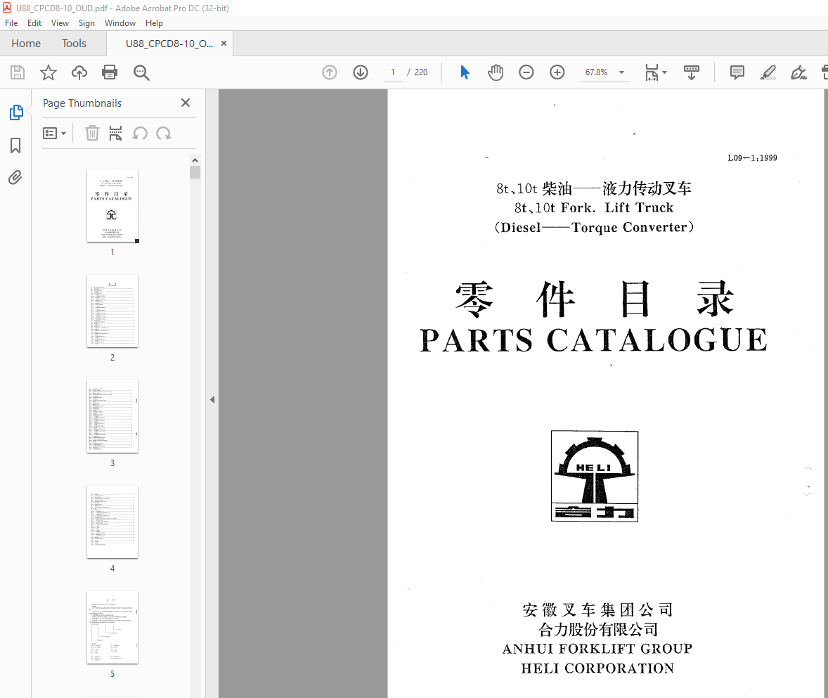
Task: Rotate page clockwise
Action: (164, 133)
